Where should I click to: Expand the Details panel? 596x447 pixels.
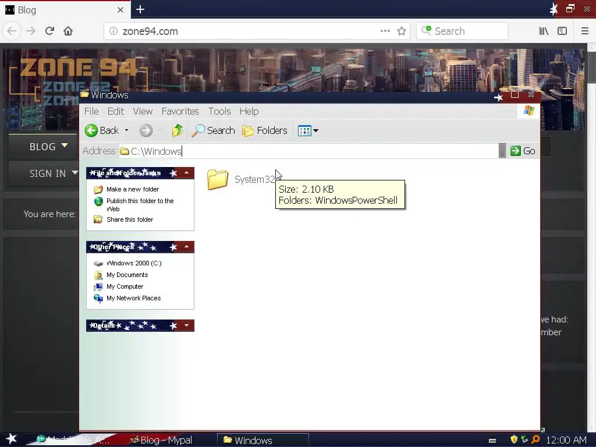tap(187, 325)
